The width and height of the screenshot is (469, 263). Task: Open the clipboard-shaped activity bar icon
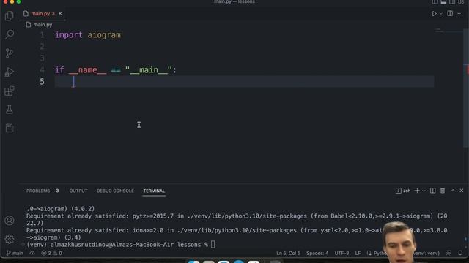(10, 129)
